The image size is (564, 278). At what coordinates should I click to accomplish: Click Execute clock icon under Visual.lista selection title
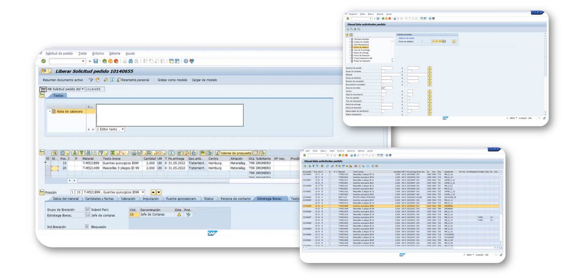[348, 29]
